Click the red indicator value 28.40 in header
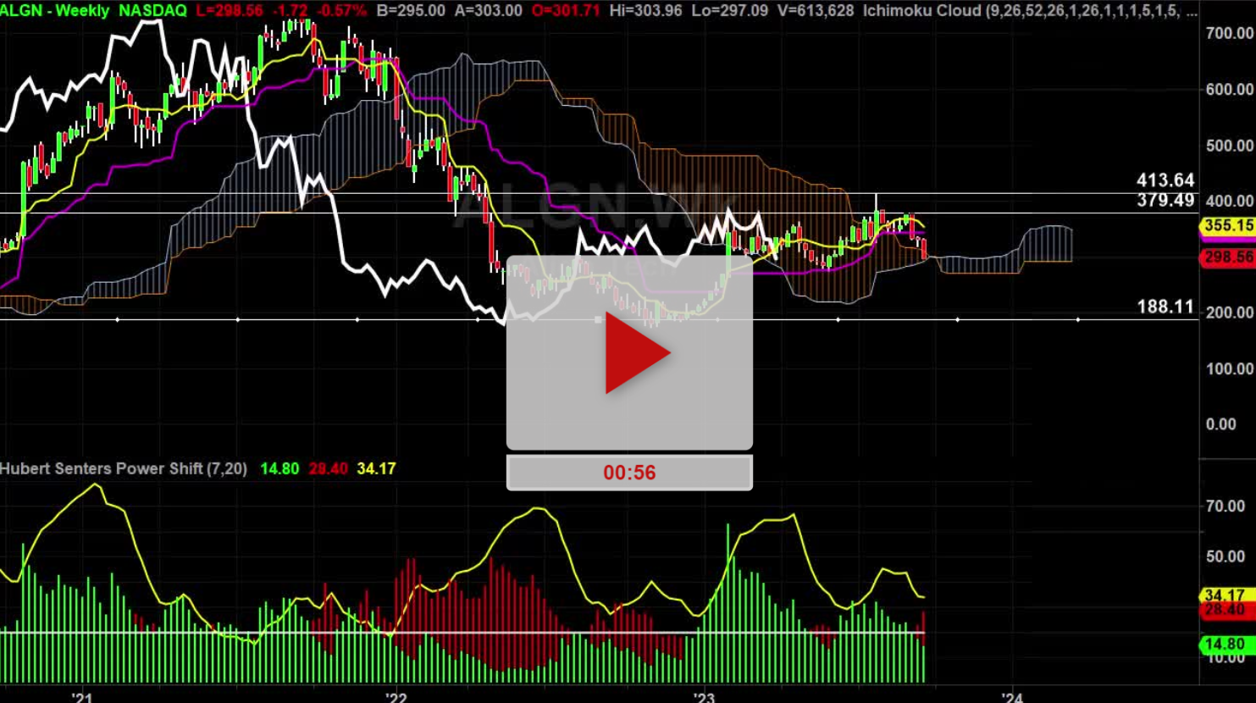1256x703 pixels. click(x=328, y=468)
